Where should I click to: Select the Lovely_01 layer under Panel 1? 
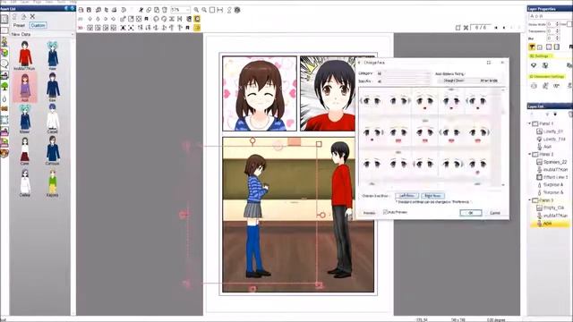click(x=550, y=131)
